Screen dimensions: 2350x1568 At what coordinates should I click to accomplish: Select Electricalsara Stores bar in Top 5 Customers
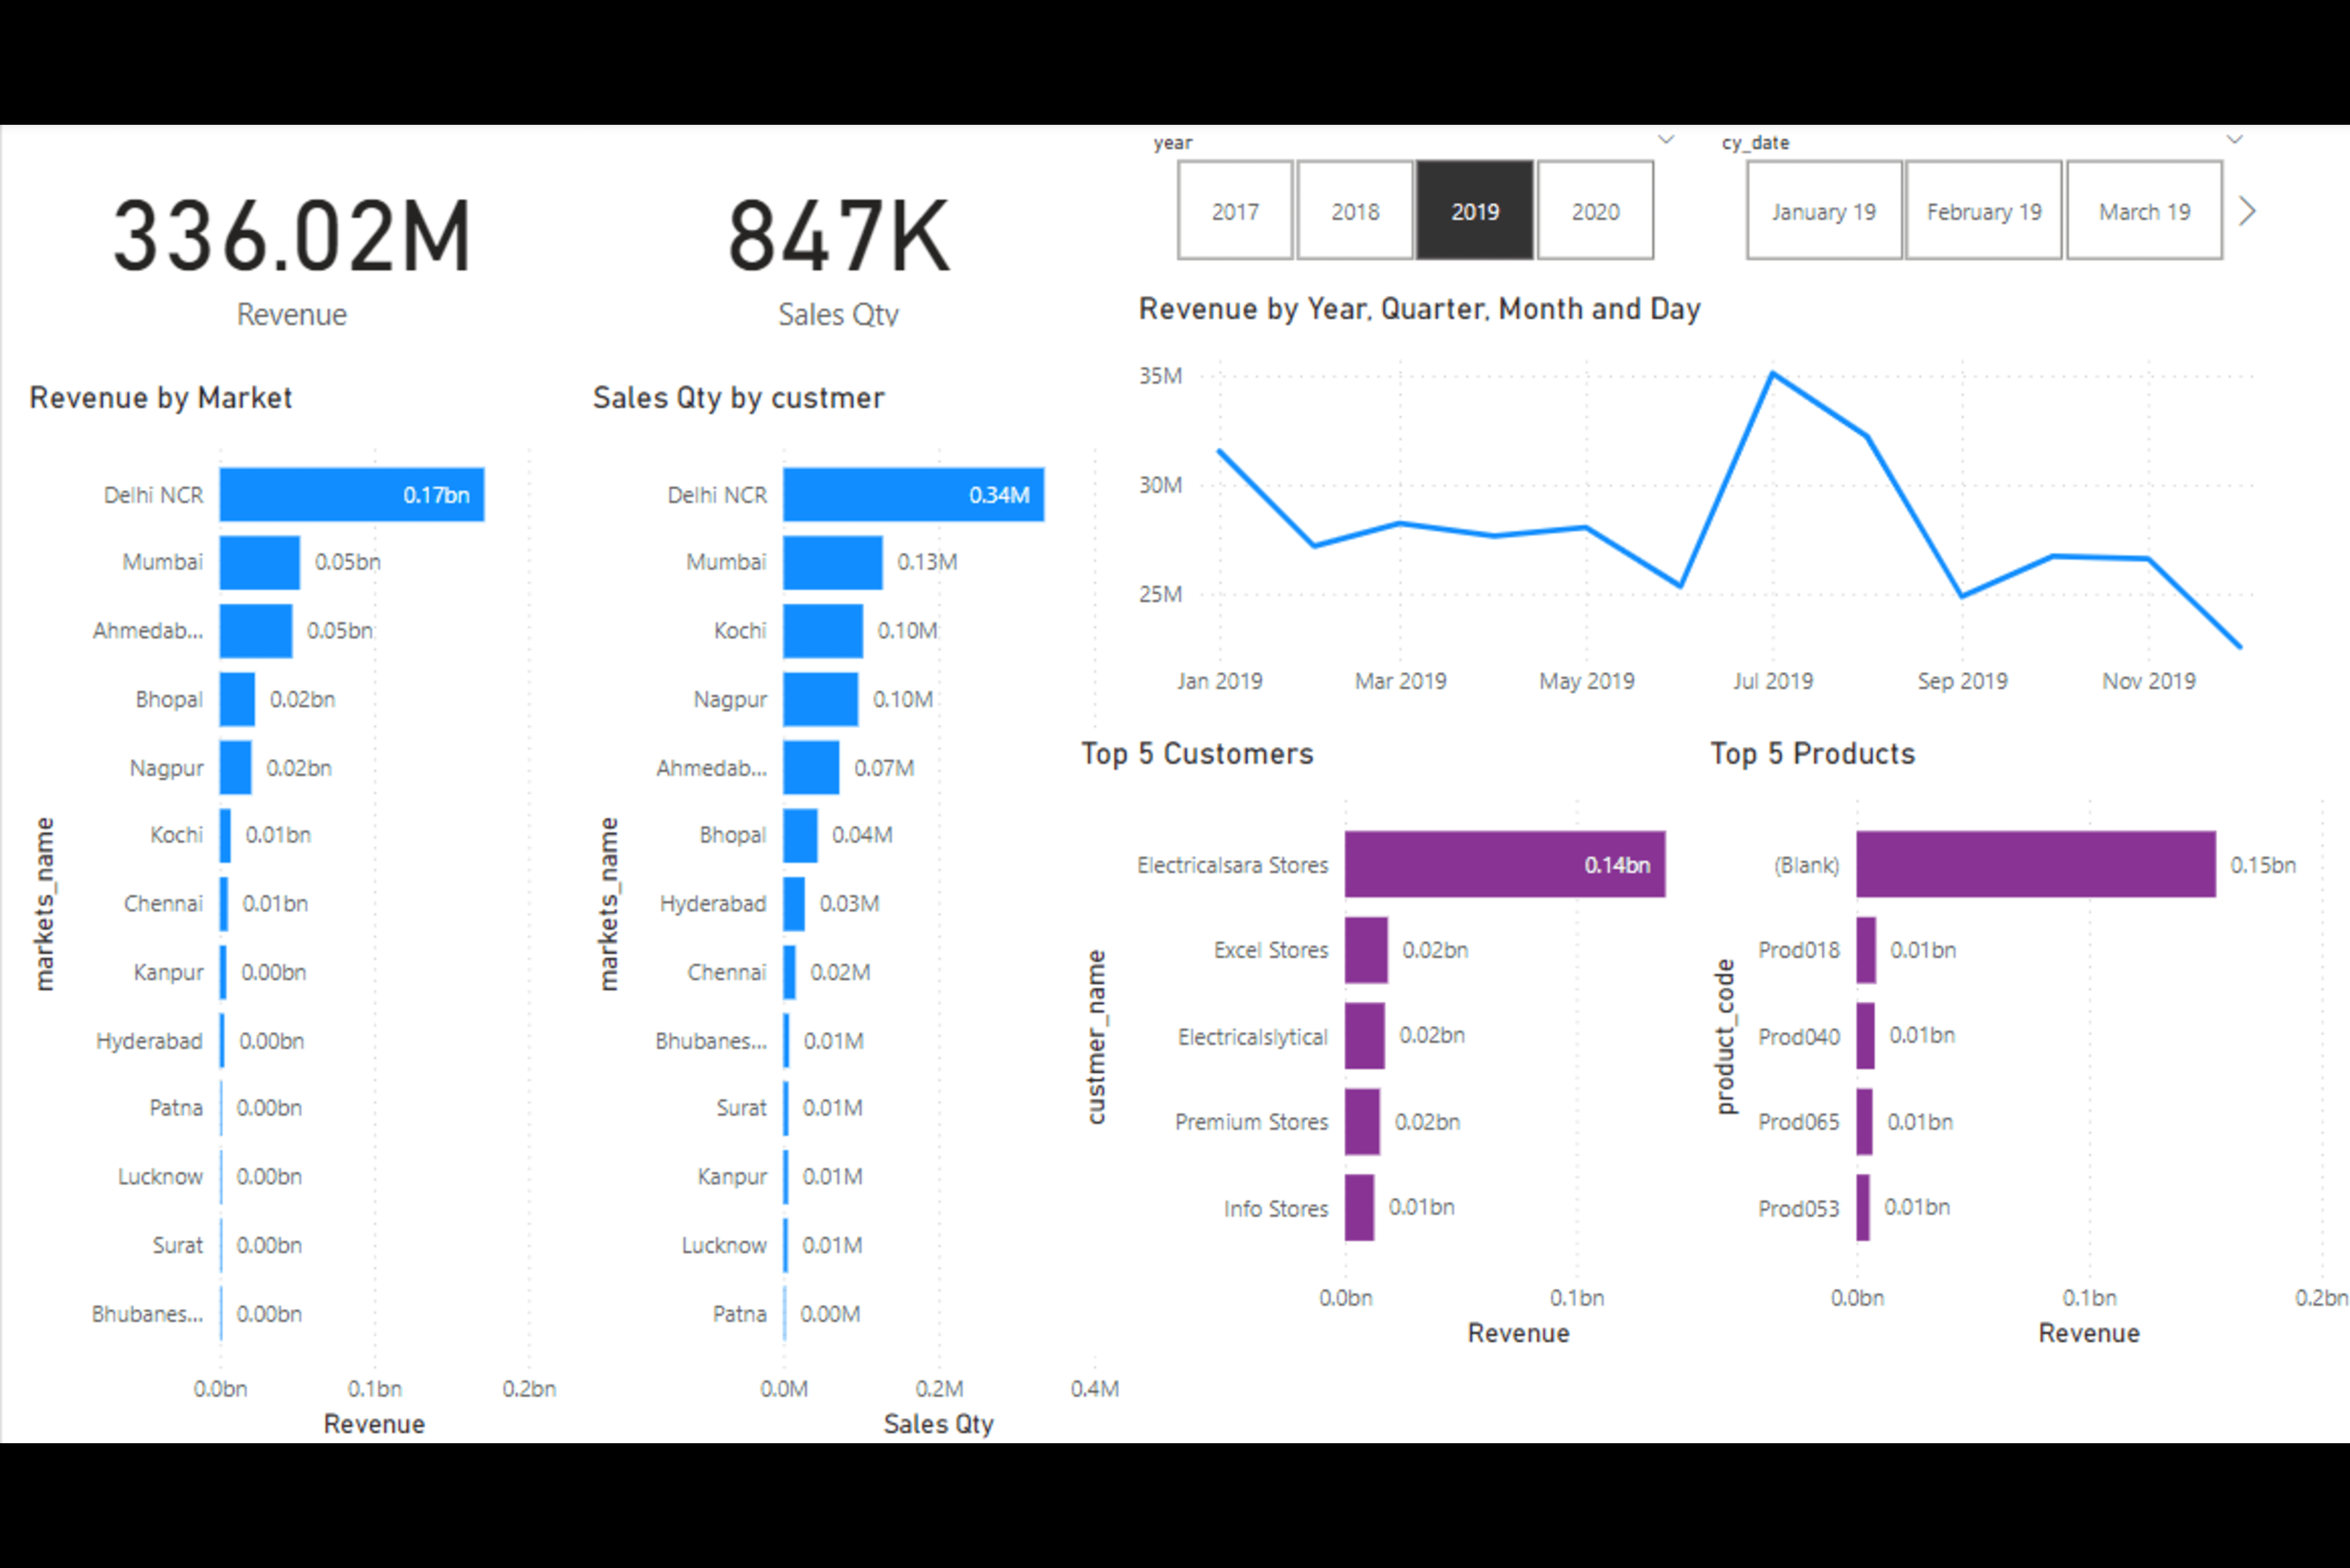[x=1505, y=864]
